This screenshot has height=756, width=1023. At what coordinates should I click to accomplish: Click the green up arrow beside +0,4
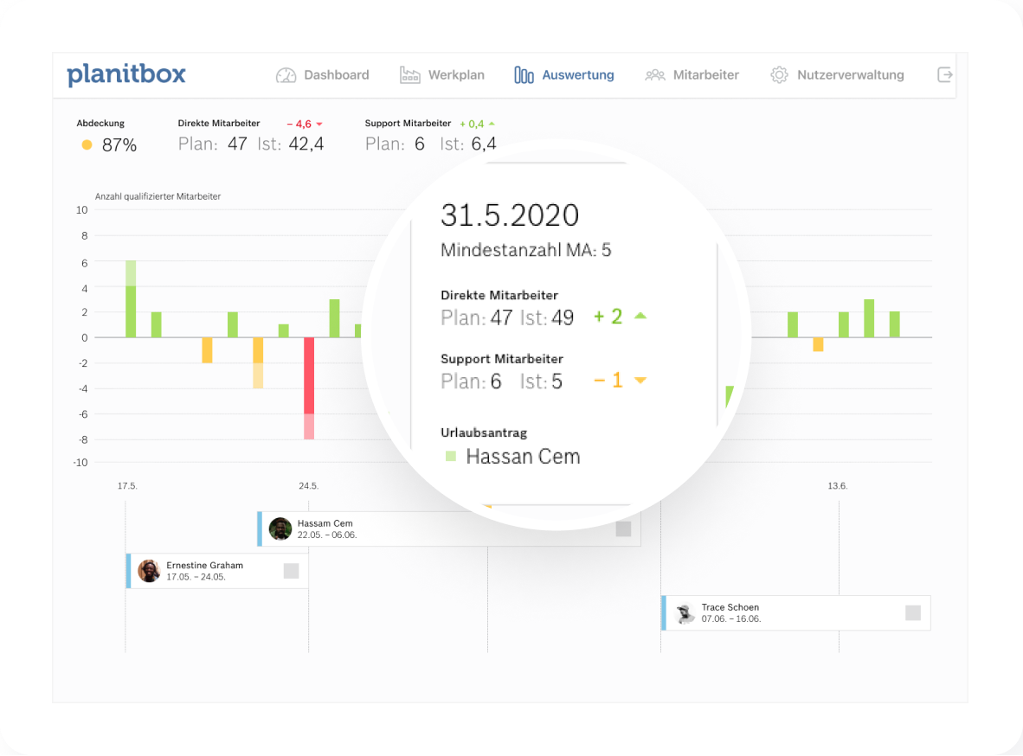click(492, 124)
